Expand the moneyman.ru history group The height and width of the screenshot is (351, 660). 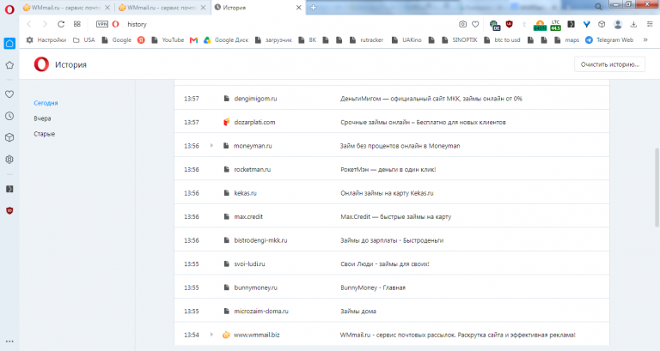tap(211, 146)
